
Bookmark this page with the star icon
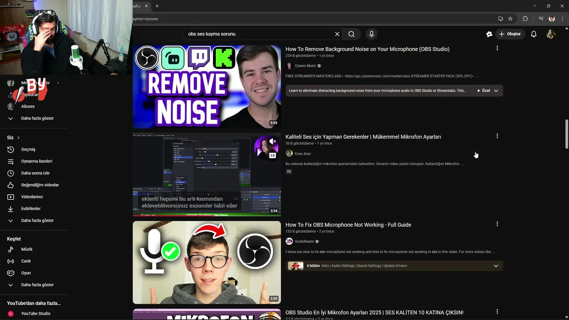coord(510,19)
